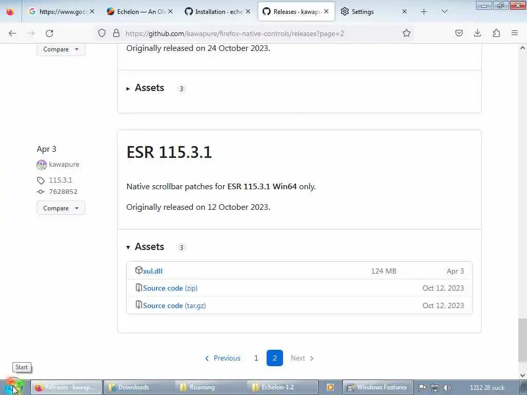
Task: Activate Releases Firefox taskbar button
Action: [x=66, y=387]
